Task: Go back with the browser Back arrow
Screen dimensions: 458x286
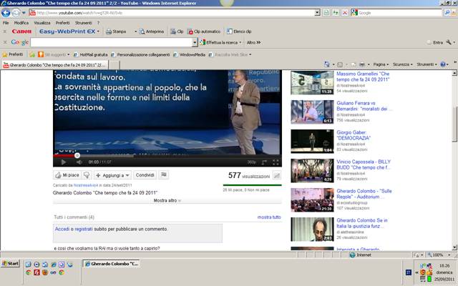Action: (6, 13)
